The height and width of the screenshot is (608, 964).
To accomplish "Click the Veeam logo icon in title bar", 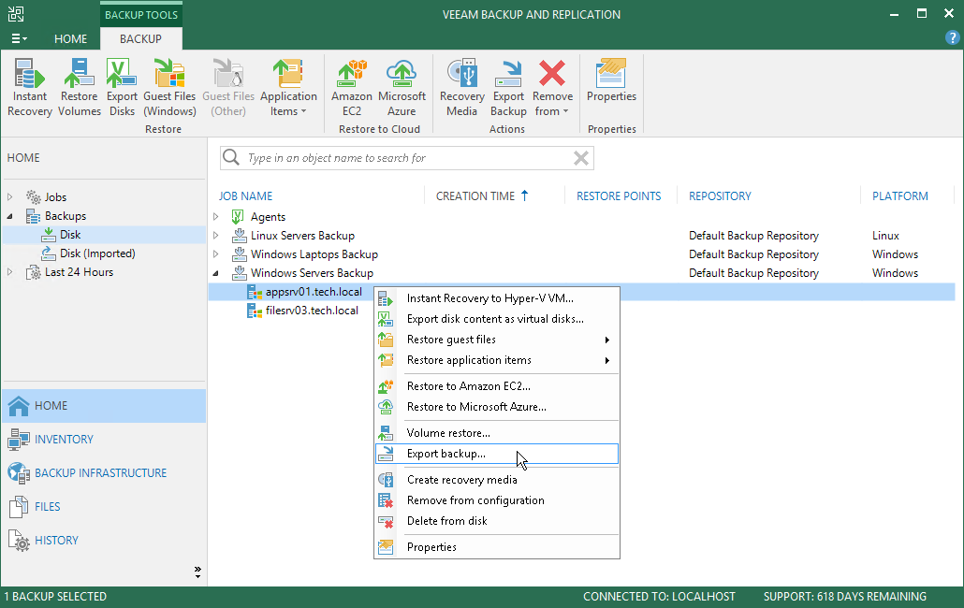I will tap(16, 14).
